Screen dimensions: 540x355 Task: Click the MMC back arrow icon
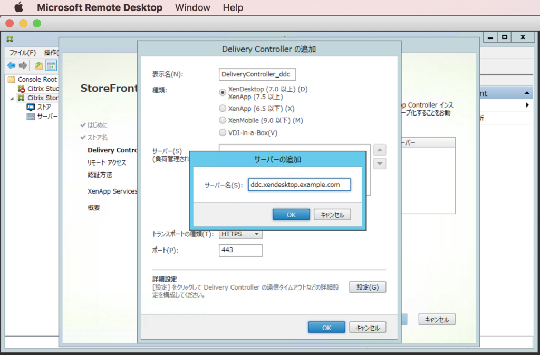pyautogui.click(x=12, y=65)
